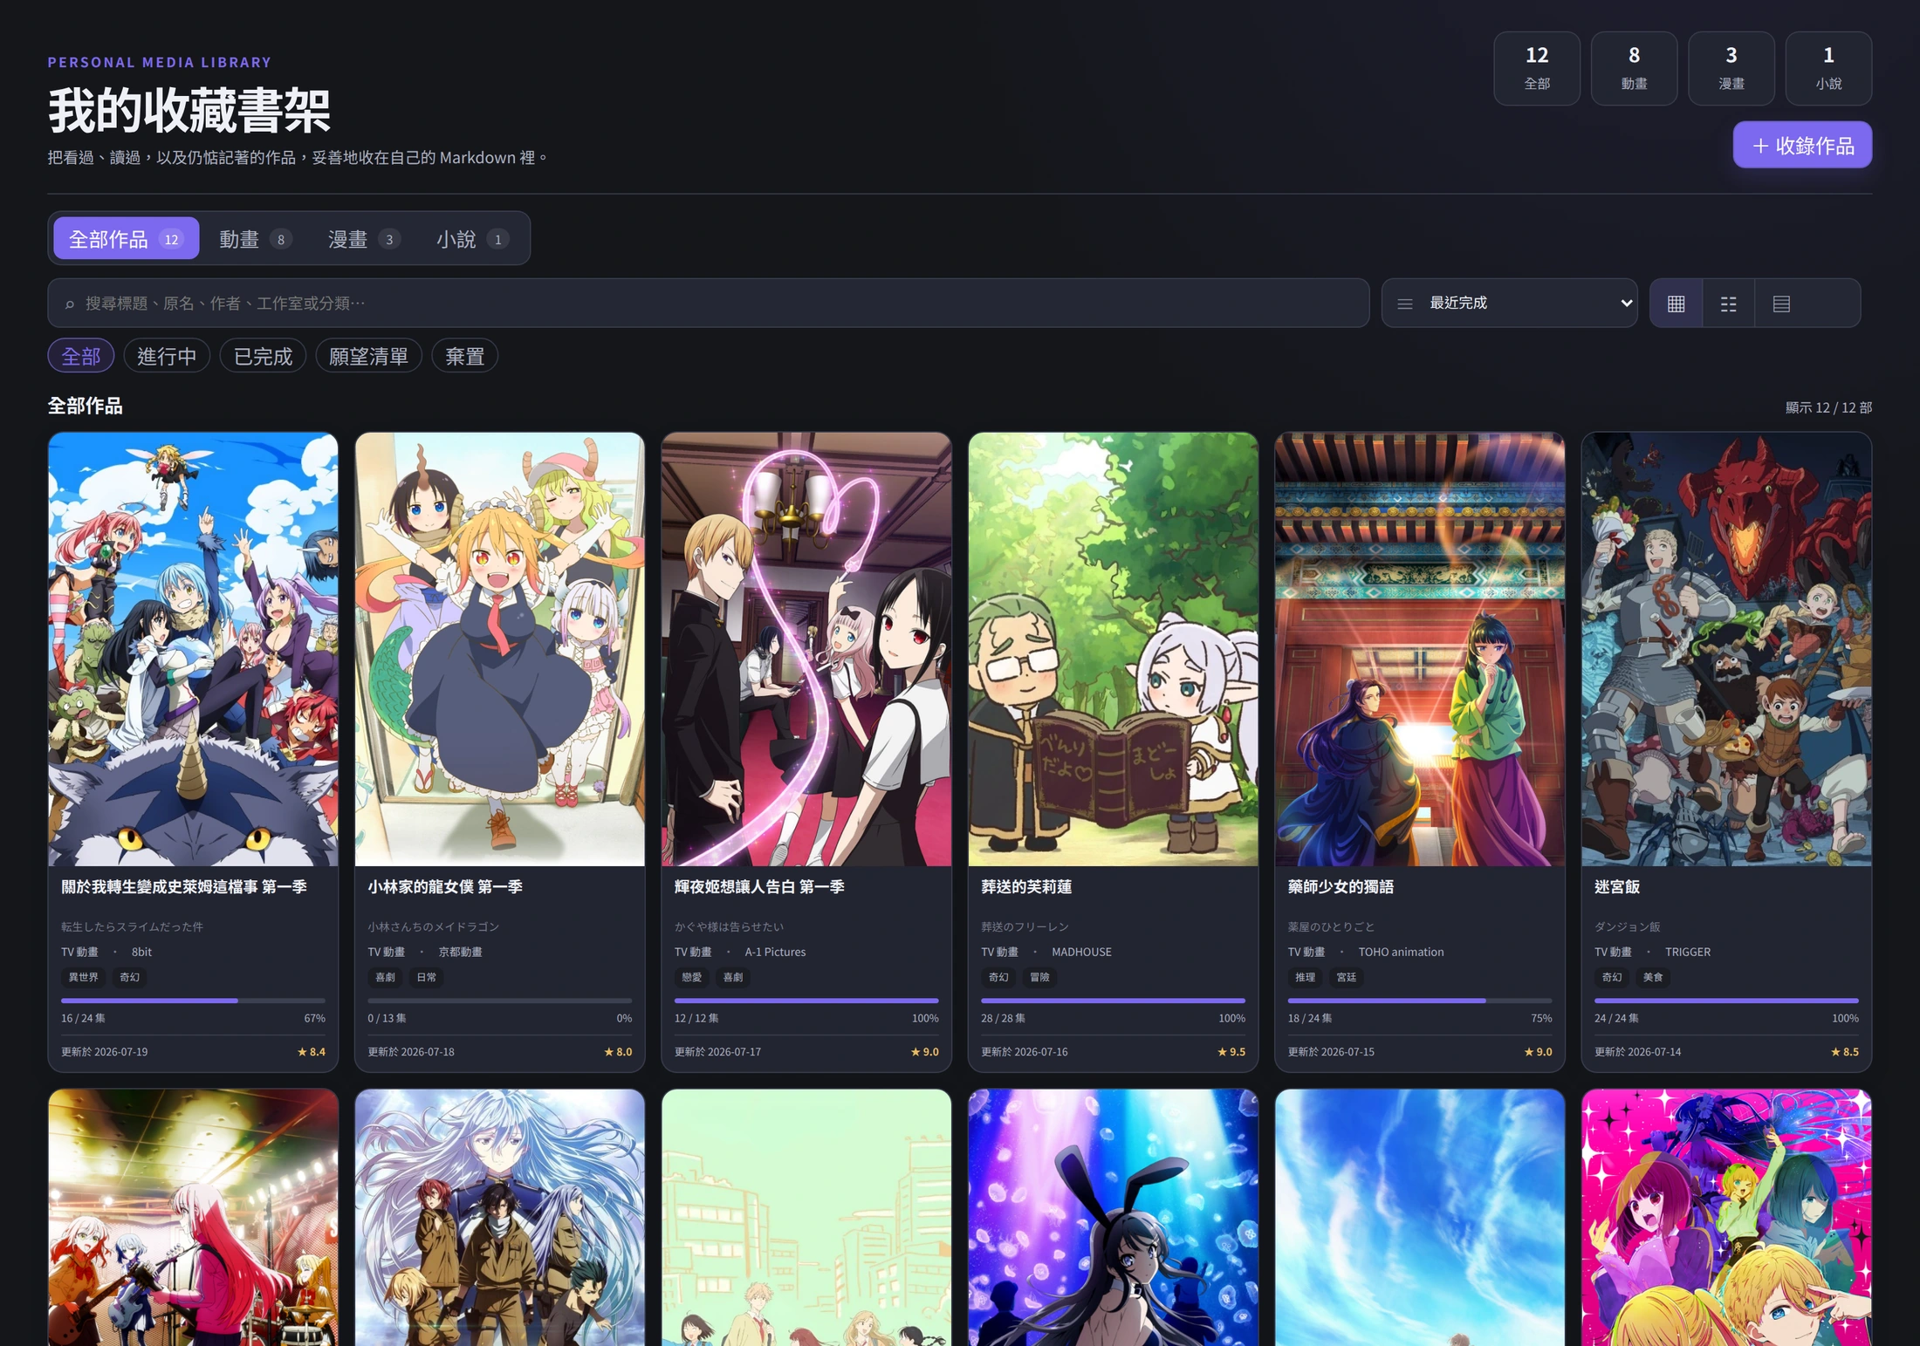Click the studio name MADHOUSE
The image size is (1920, 1346).
1081,952
